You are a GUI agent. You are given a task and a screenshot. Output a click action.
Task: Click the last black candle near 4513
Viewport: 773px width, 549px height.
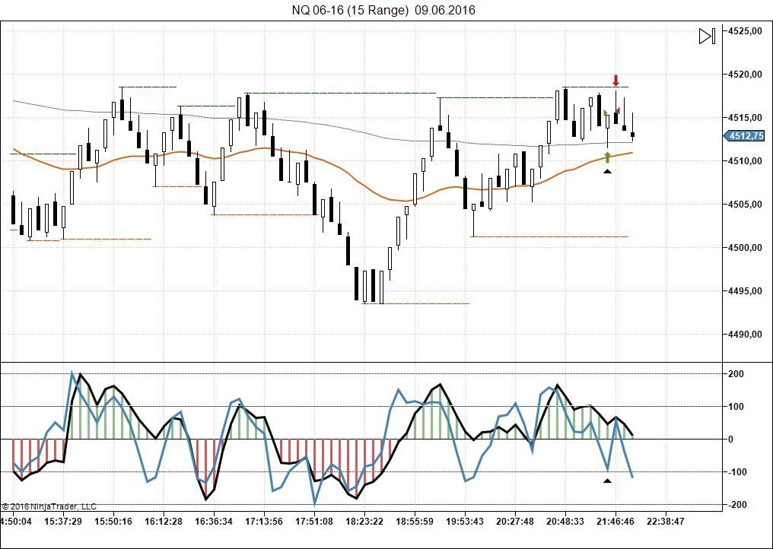click(632, 134)
